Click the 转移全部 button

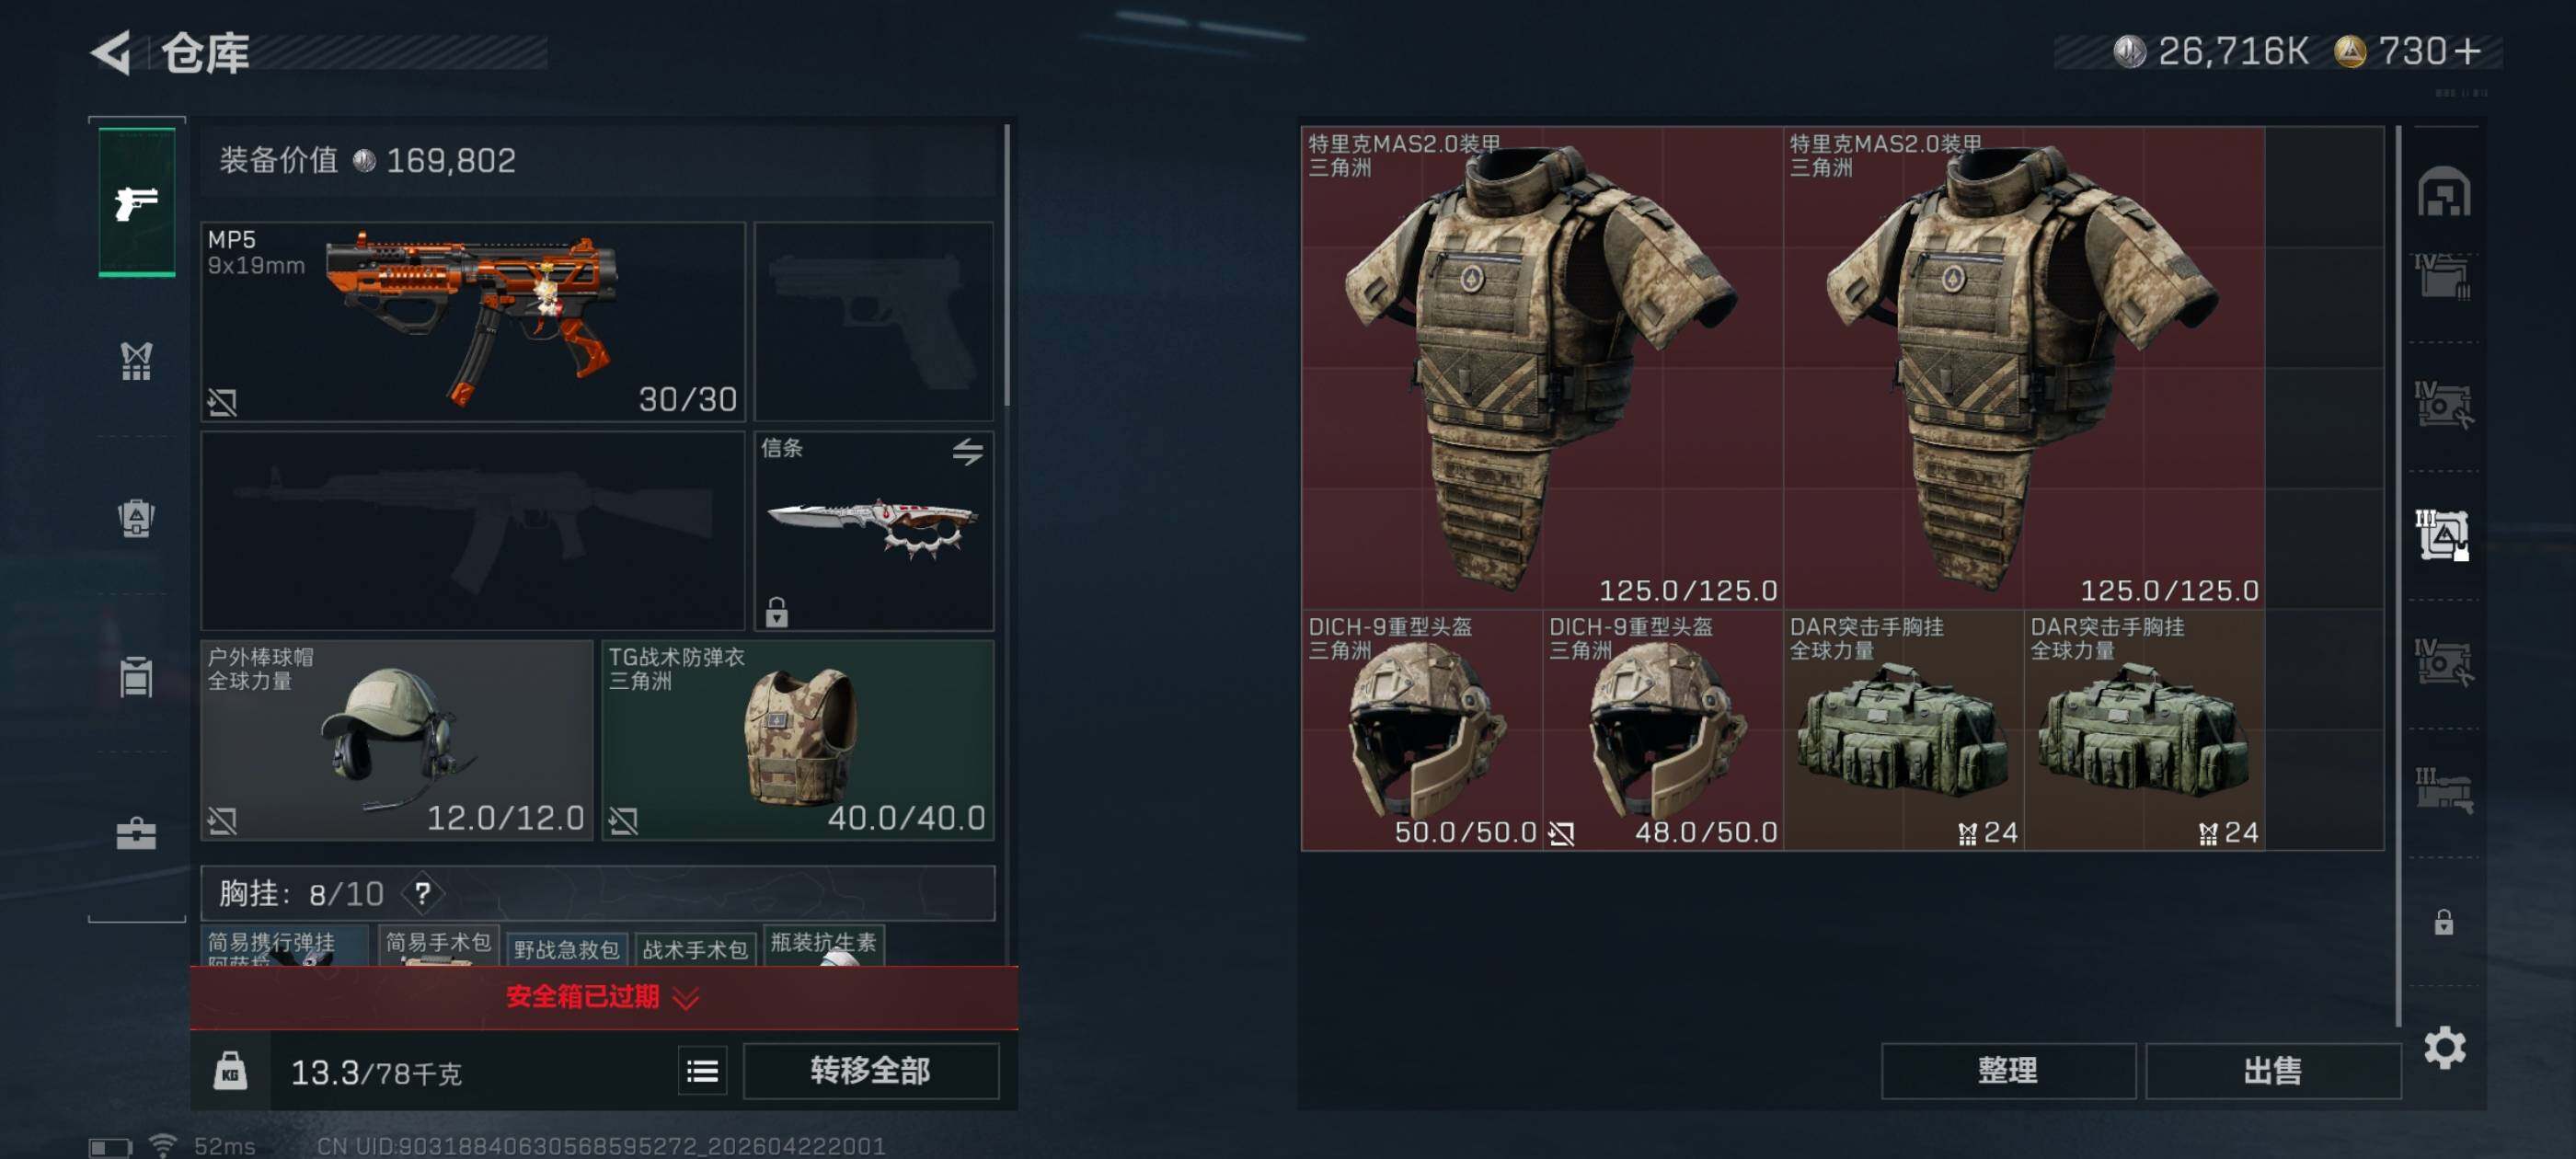(x=870, y=1071)
